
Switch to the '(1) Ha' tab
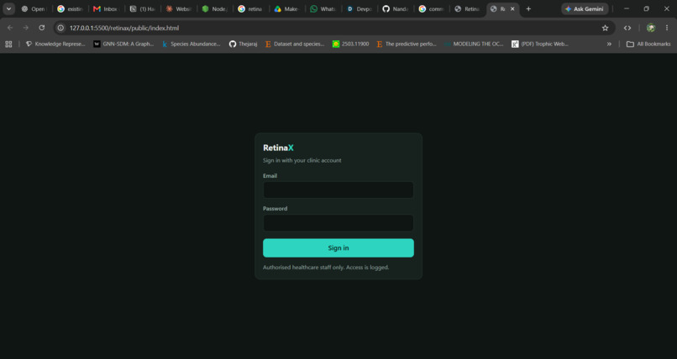pos(143,8)
